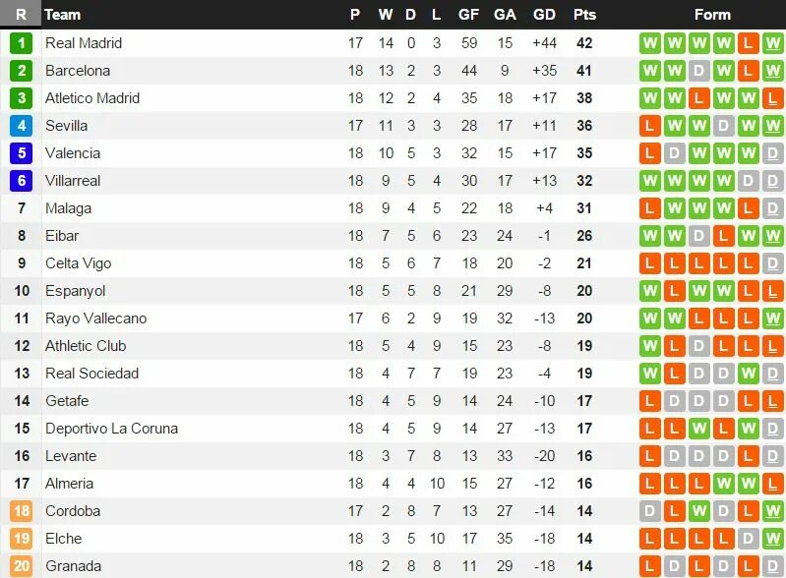Click the first green W in Eibar's form
Screen dimensions: 786x578
tap(649, 236)
